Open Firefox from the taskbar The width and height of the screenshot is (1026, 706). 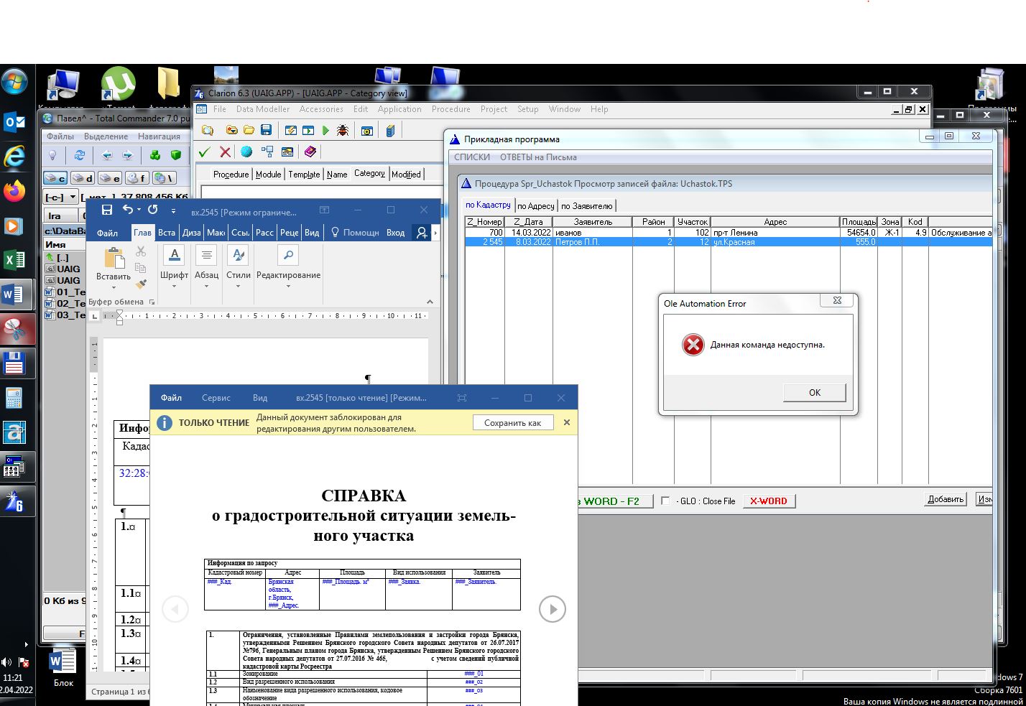point(14,191)
